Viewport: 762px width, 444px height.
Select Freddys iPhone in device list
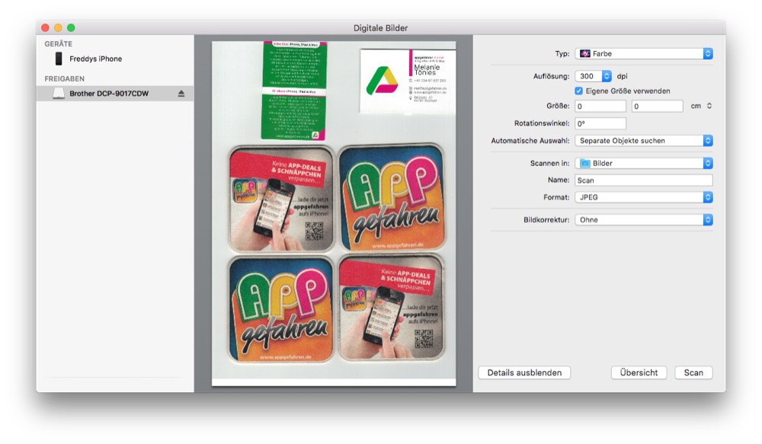(x=95, y=59)
